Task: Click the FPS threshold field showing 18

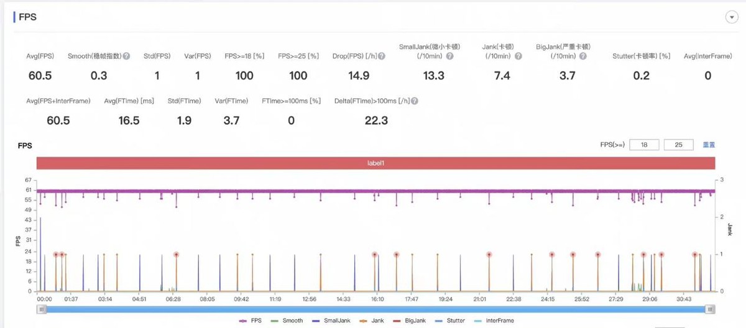Action: (644, 145)
